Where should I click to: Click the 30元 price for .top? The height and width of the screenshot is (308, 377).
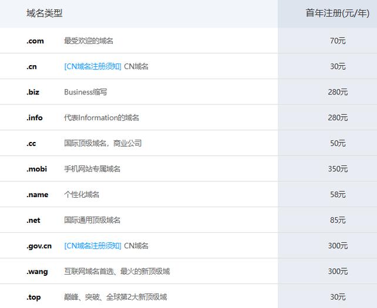(x=338, y=297)
